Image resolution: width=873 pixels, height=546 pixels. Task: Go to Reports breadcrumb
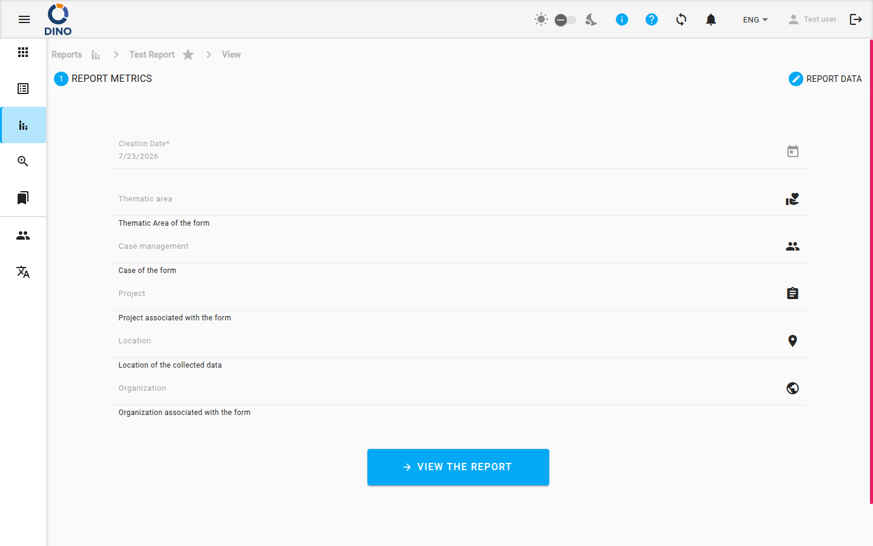(x=67, y=55)
